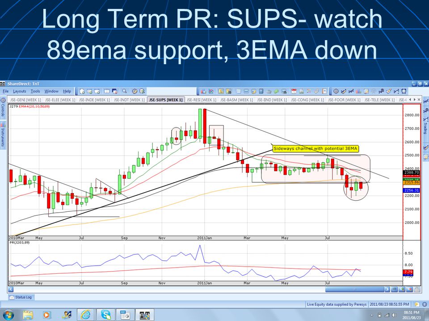Screen dimensions: 429x321
Task: Click the Sideways channel yellow annotation label
Action: tap(315, 149)
